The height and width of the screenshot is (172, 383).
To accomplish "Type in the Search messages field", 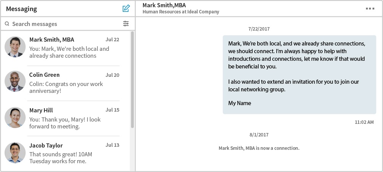I will [x=65, y=24].
